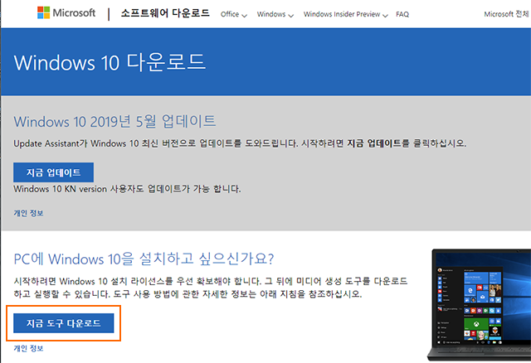Open 개인 정보 link under 지금 업데이트
The width and height of the screenshot is (531, 363).
pos(28,213)
